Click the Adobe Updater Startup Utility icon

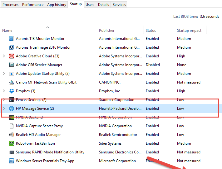(12, 74)
